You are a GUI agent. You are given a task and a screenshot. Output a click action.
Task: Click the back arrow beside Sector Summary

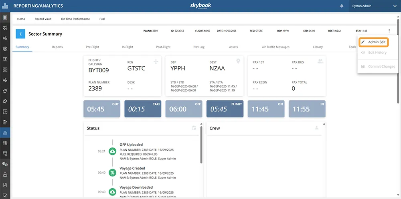pyautogui.click(x=20, y=34)
